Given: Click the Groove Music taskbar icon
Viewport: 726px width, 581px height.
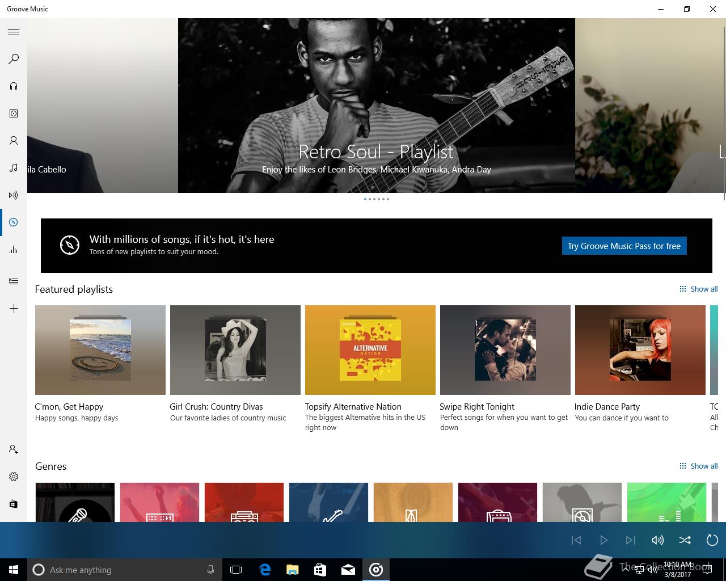Looking at the screenshot, I should point(376,570).
